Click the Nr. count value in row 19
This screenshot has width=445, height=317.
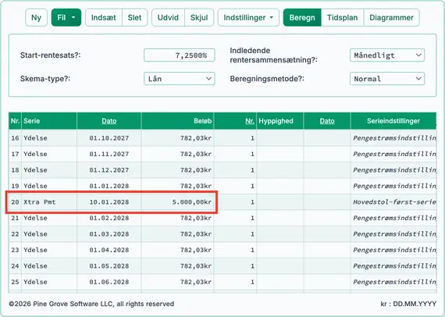[x=235, y=186]
